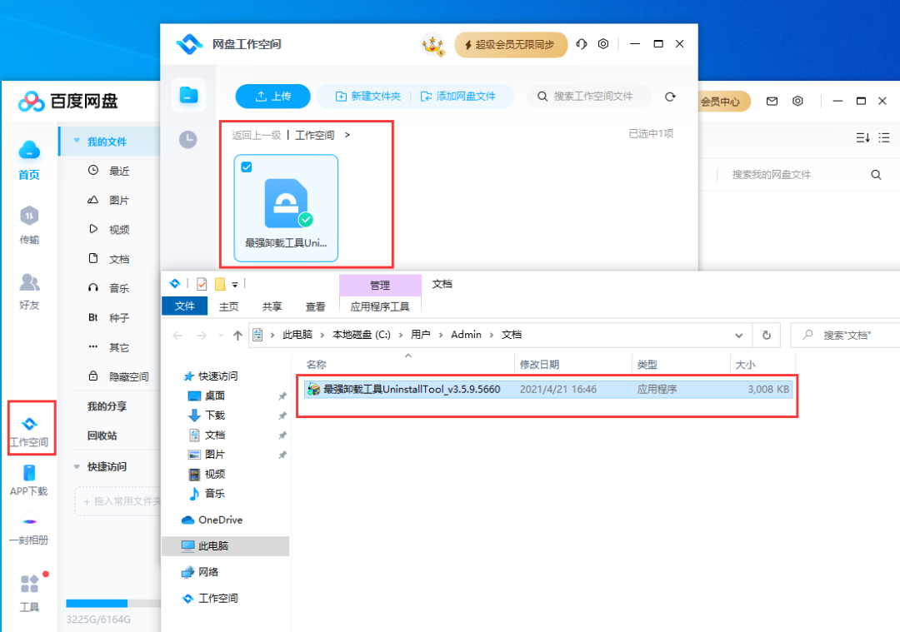Open the 应用程序工具 ribbon tab
Image resolution: width=900 pixels, height=632 pixels.
coord(380,306)
